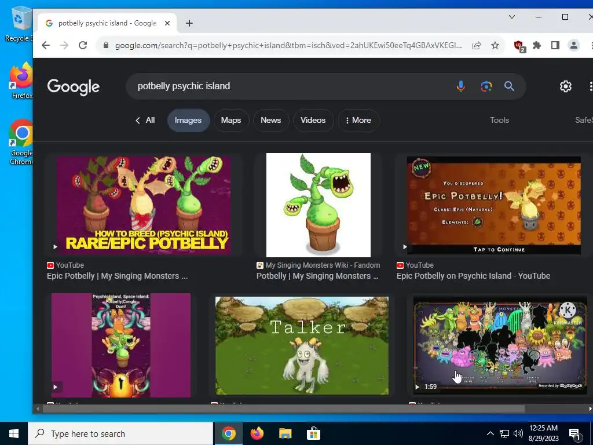
Task: Open the Tools options for image search
Action: pos(499,121)
